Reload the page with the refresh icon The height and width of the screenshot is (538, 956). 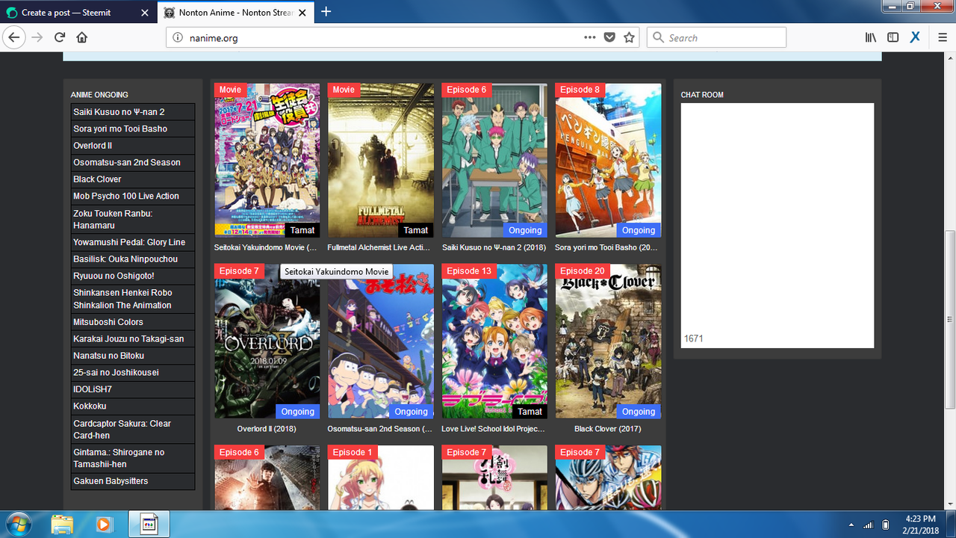tap(60, 37)
